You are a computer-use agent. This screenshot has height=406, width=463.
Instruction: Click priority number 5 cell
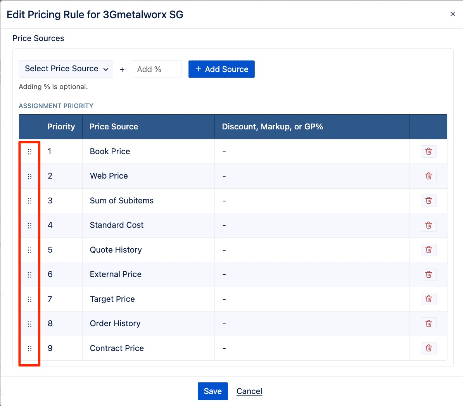tap(61, 250)
